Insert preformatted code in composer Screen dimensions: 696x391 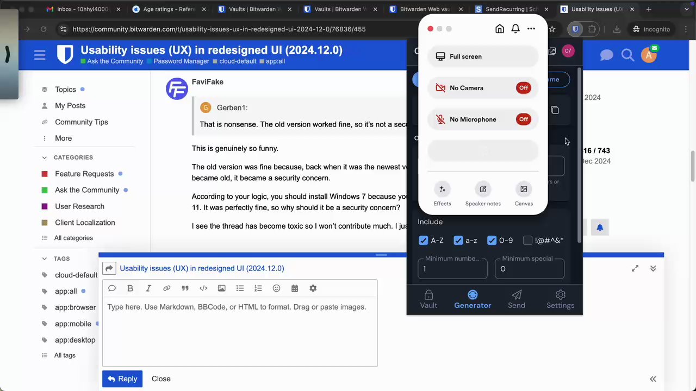click(203, 288)
